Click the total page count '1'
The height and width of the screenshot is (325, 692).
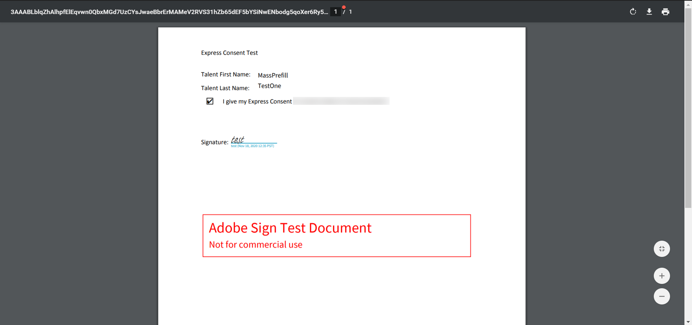350,12
